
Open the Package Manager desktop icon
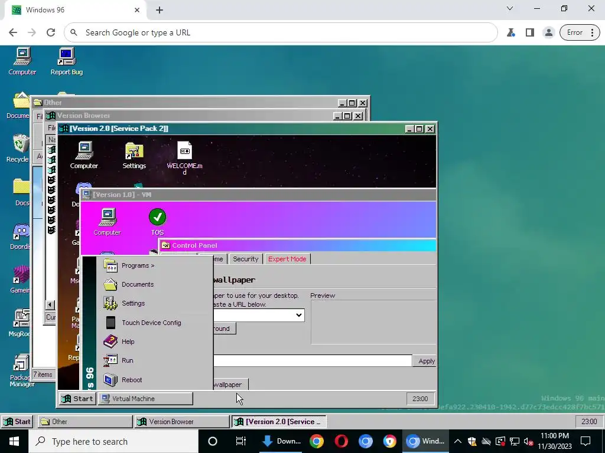coord(22,370)
